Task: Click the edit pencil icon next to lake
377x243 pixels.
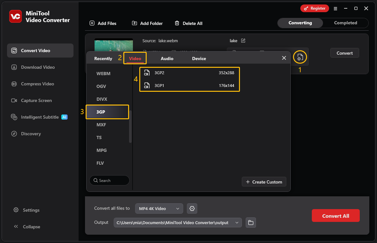Action: click(x=243, y=41)
